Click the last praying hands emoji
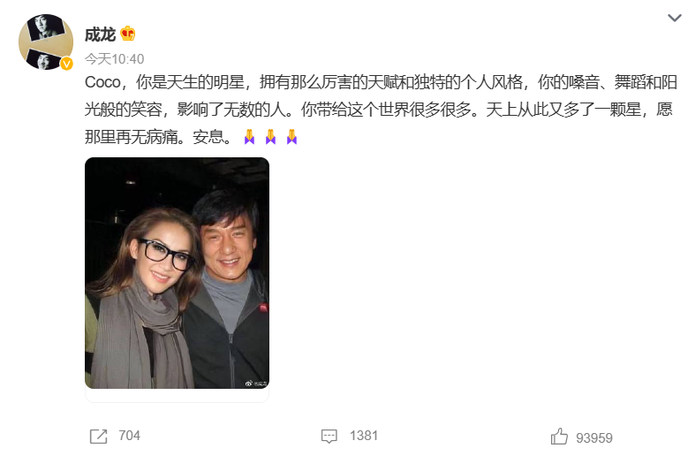 291,137
